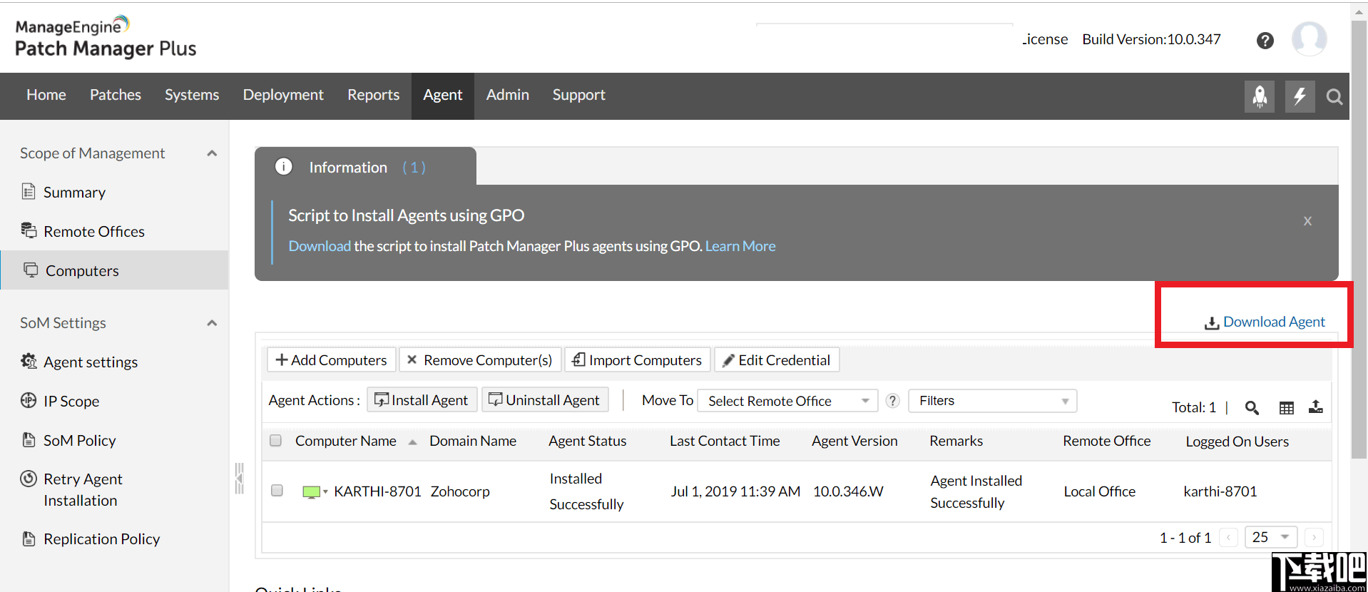Open the Support tab
The width and height of the screenshot is (1368, 592).
(579, 95)
